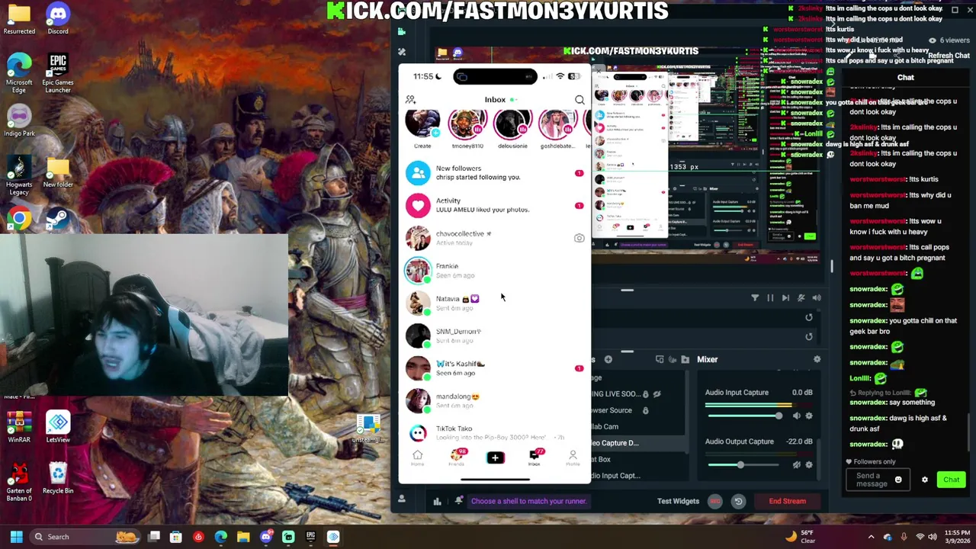This screenshot has width=976, height=549.
Task: Click the stats bar-chart icon
Action: (x=437, y=501)
